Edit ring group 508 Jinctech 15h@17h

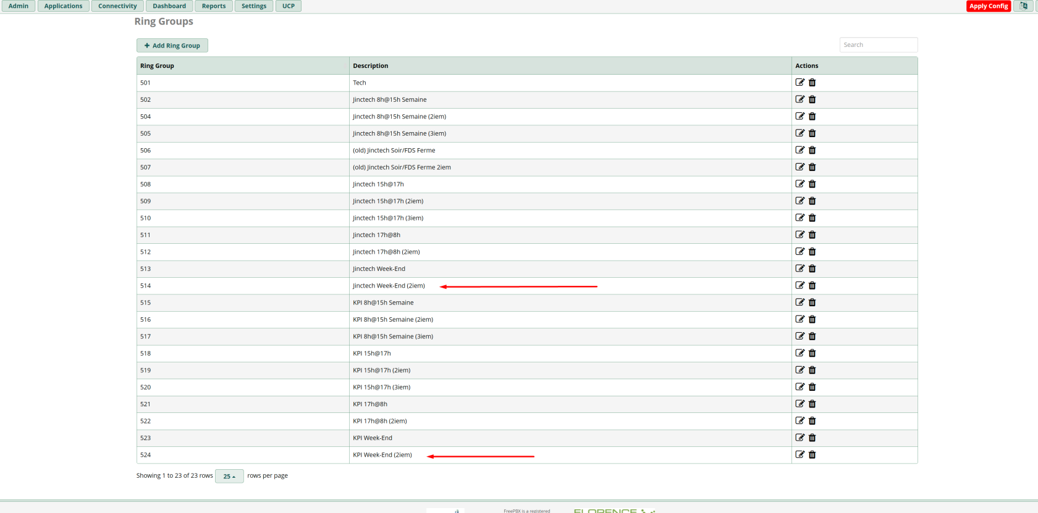click(x=800, y=184)
